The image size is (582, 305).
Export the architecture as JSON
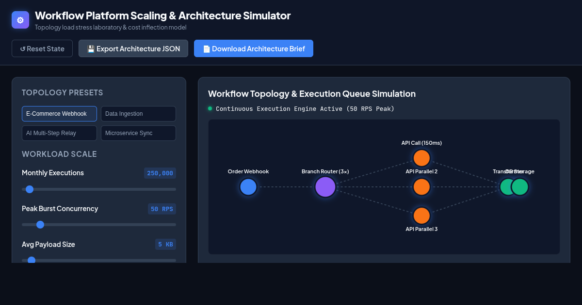[133, 48]
